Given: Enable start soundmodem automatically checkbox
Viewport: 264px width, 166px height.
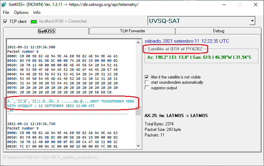Looking at the screenshot, I should [x=147, y=82].
